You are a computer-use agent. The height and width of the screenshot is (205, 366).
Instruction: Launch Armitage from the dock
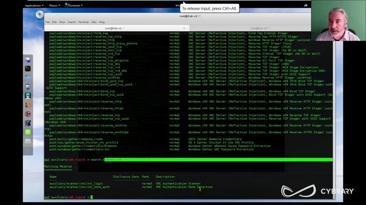28,96
